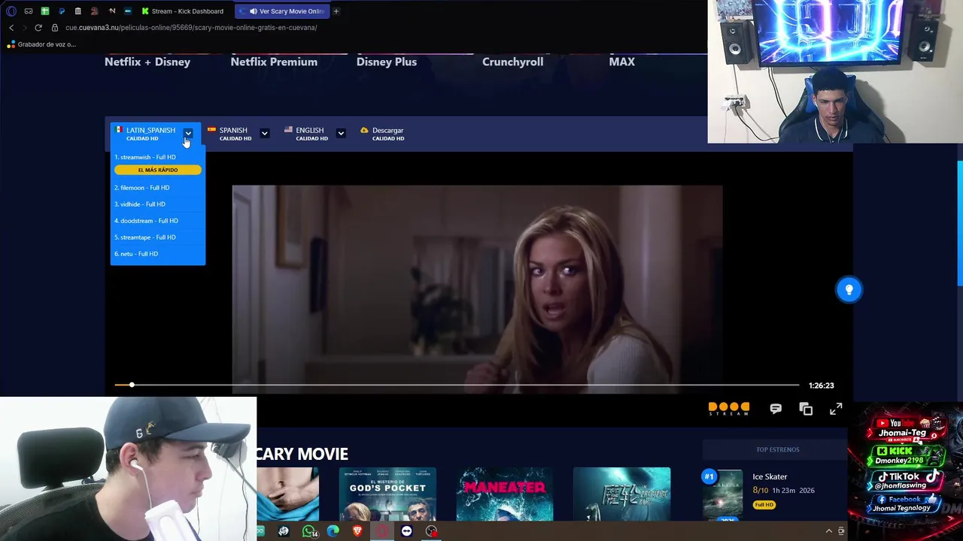This screenshot has height=541, width=963.
Task: Open the Crunchyroll offer
Action: coord(512,62)
